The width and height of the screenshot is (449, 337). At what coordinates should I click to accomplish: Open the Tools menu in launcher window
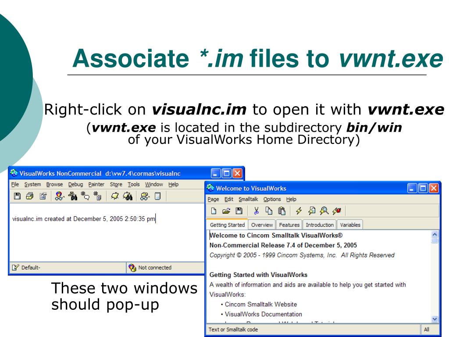[133, 184]
